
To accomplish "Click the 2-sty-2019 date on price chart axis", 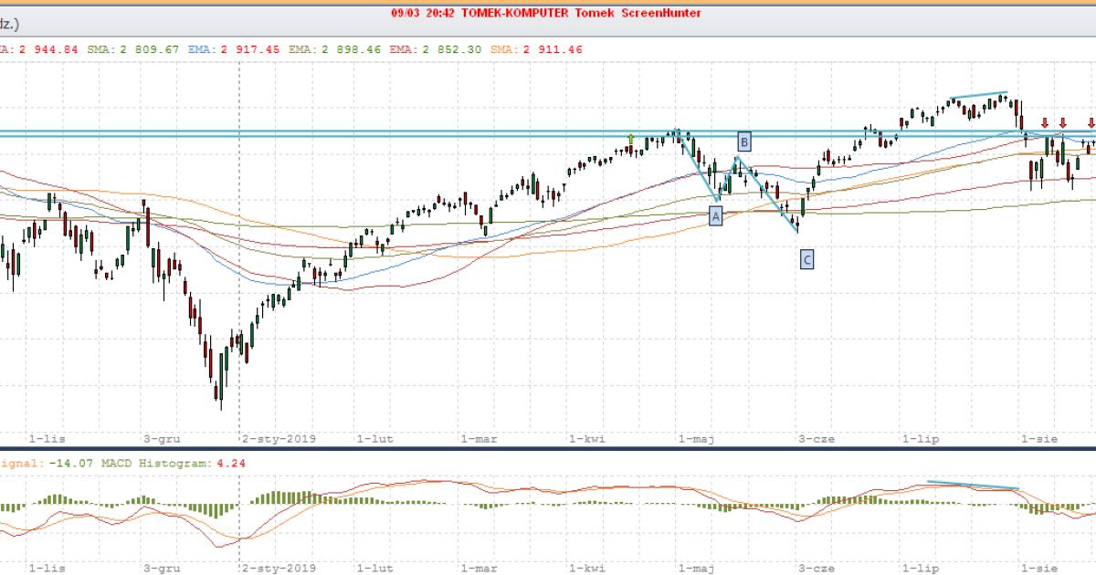I will [x=279, y=439].
